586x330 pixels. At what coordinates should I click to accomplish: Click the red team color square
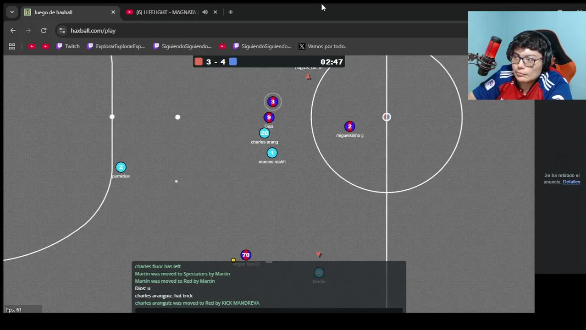[x=199, y=62]
